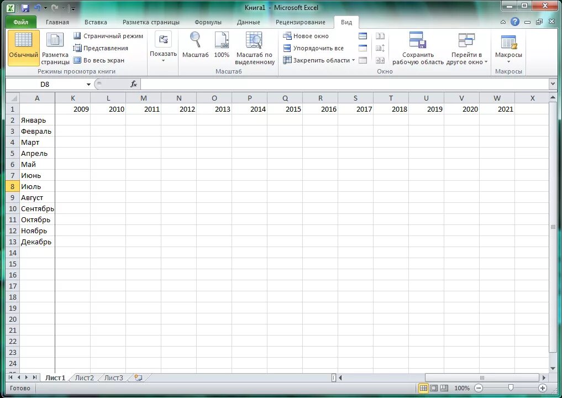Expand the formula bar chevron
The image size is (562, 398).
point(552,84)
